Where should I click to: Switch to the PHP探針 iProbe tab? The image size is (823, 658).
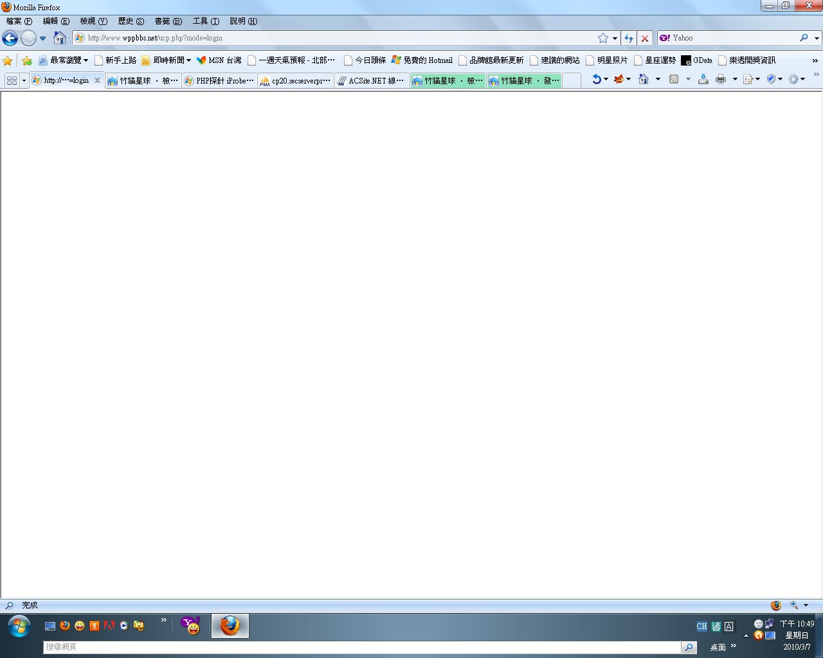[x=219, y=81]
